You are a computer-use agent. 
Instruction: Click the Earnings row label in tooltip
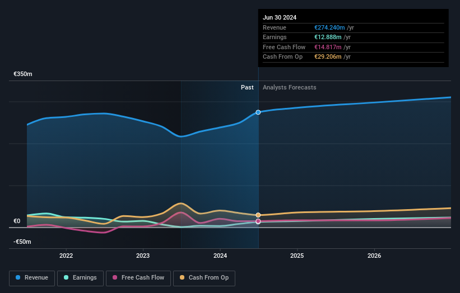tap(275, 37)
